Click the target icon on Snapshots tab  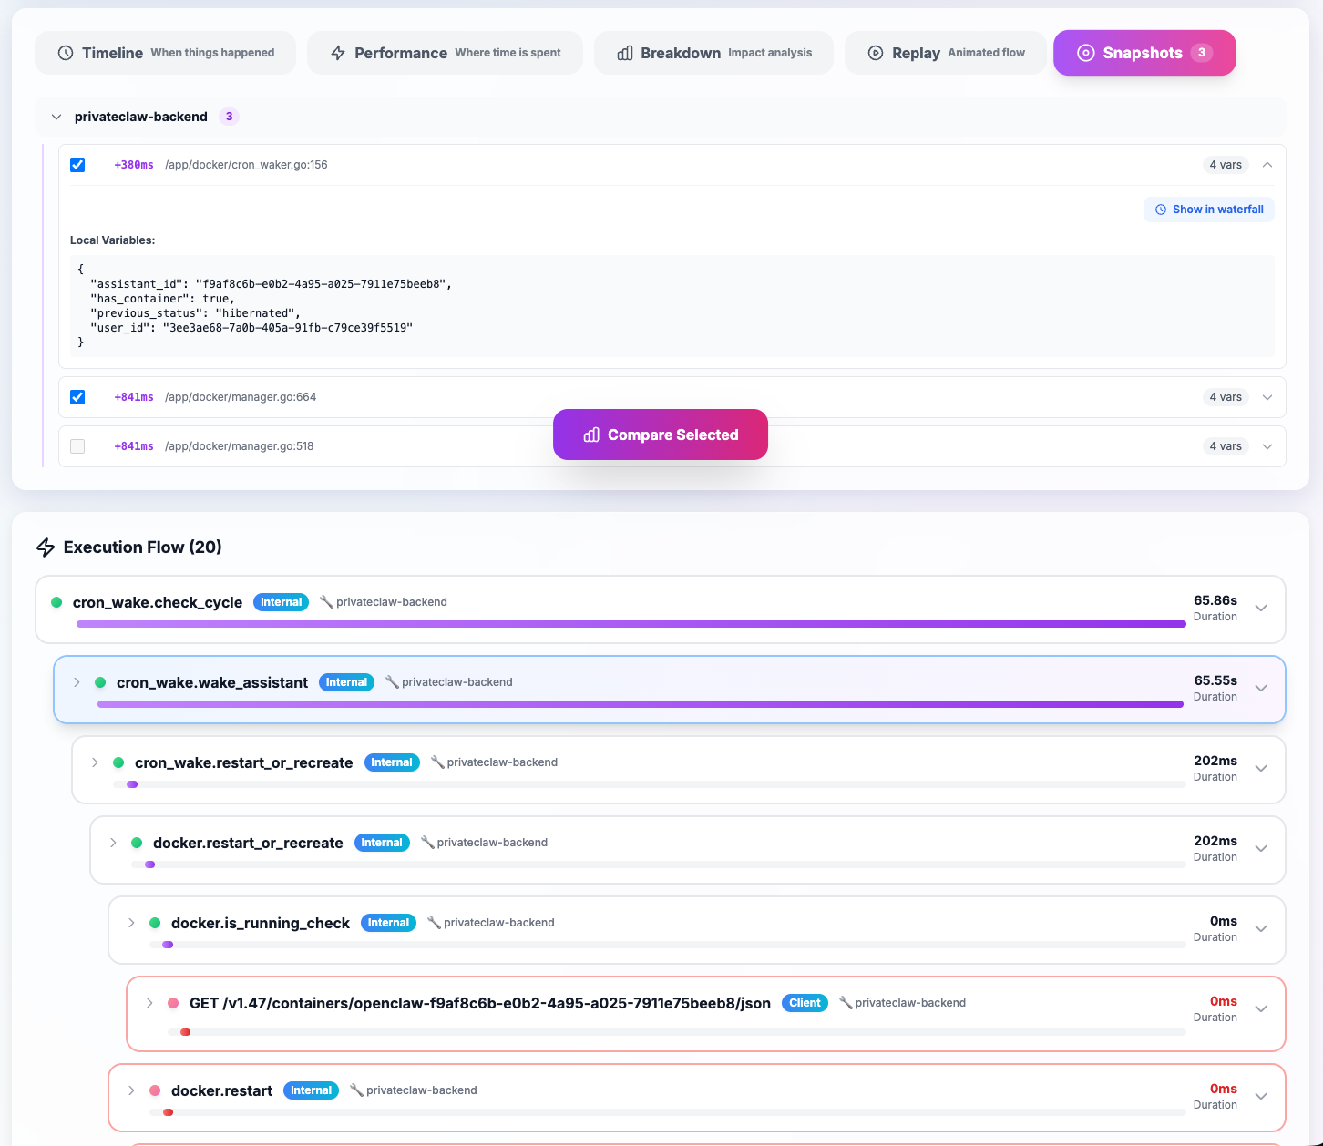point(1085,53)
